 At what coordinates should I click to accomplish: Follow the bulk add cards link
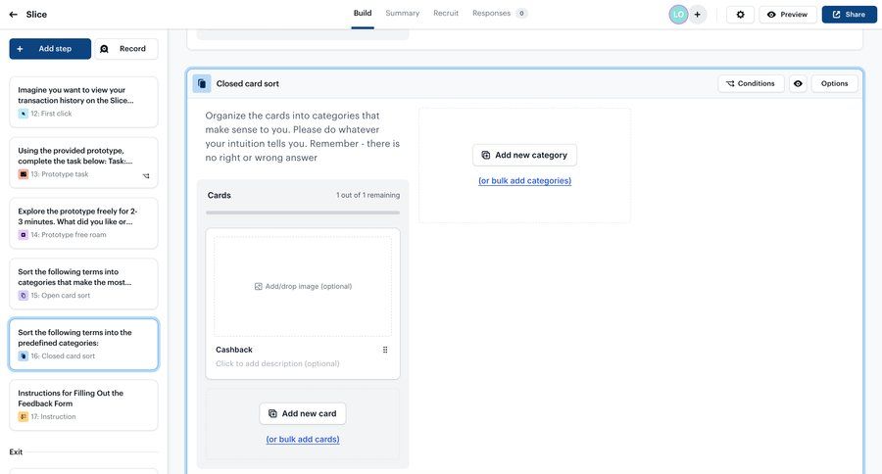tap(303, 440)
